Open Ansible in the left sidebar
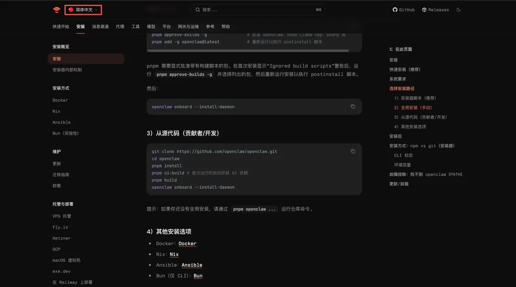This screenshot has width=516, height=287. [x=62, y=122]
